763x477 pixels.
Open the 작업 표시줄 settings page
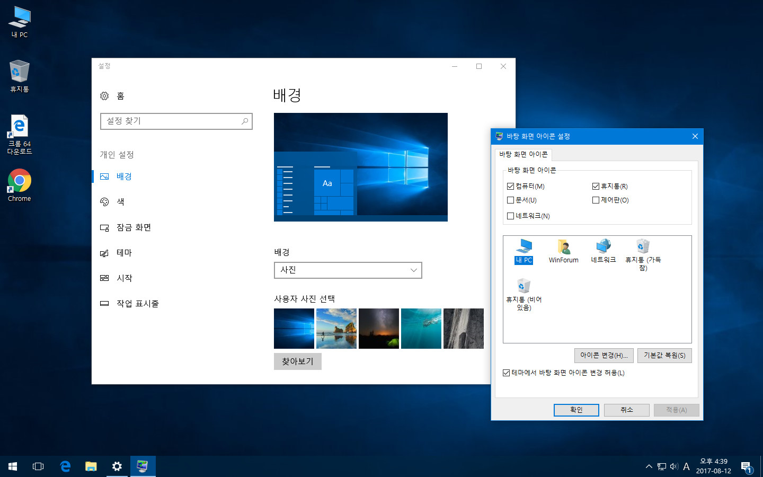click(129, 304)
